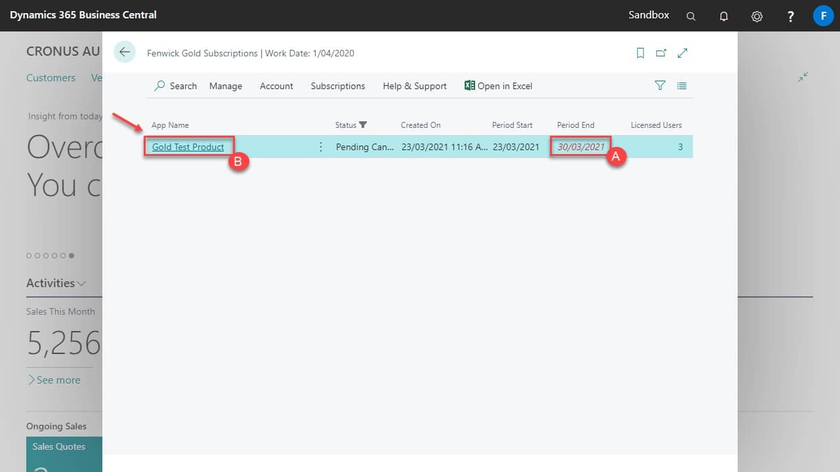Switch list view layout icon
This screenshot has width=840, height=472.
(x=682, y=86)
